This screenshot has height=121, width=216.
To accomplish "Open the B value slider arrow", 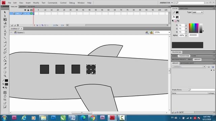I will (186, 32).
